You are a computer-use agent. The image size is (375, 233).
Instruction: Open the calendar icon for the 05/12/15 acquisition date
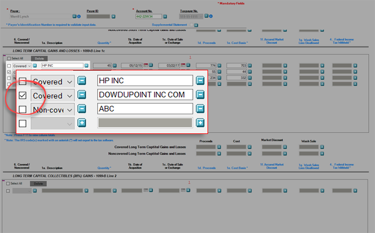145,65
